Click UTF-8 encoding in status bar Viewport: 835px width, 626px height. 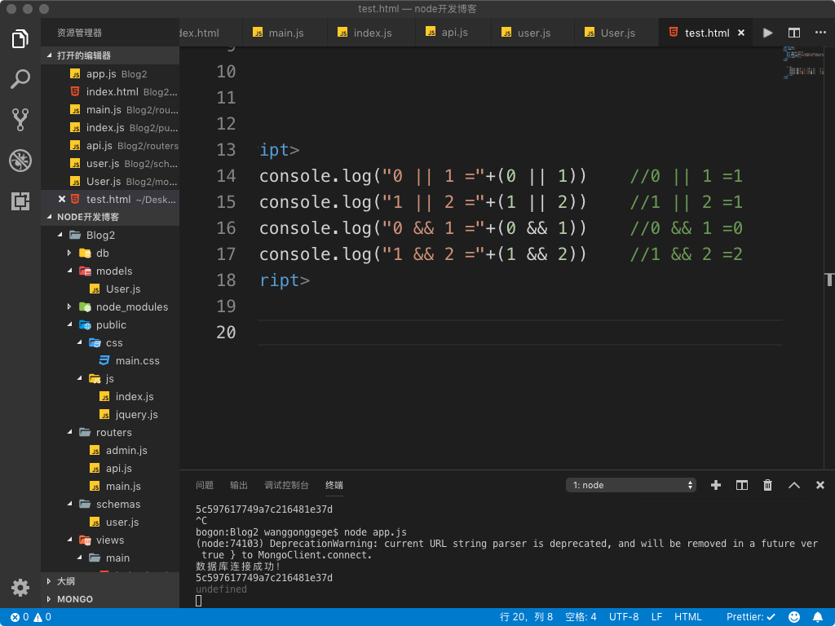624,617
